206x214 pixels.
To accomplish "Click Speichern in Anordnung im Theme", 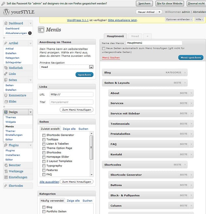I will click(84, 74).
